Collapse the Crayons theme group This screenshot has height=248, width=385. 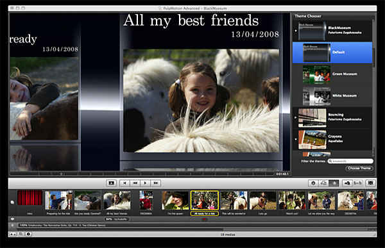[x=296, y=139]
